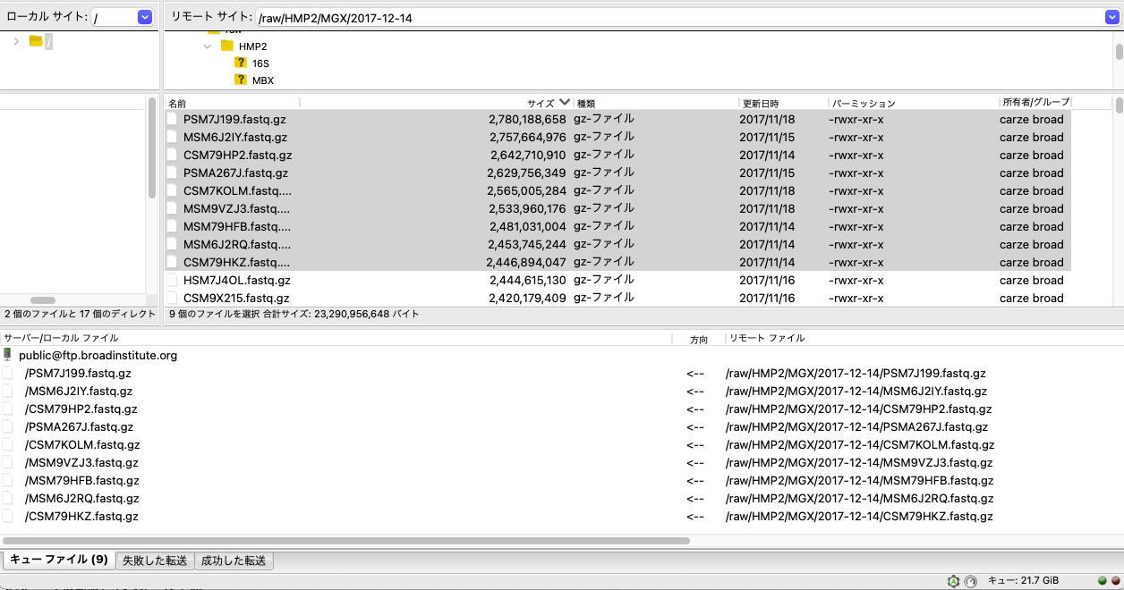Image resolution: width=1124 pixels, height=590 pixels.
Task: Click the automatic transfer mode gear icon
Action: point(954,580)
